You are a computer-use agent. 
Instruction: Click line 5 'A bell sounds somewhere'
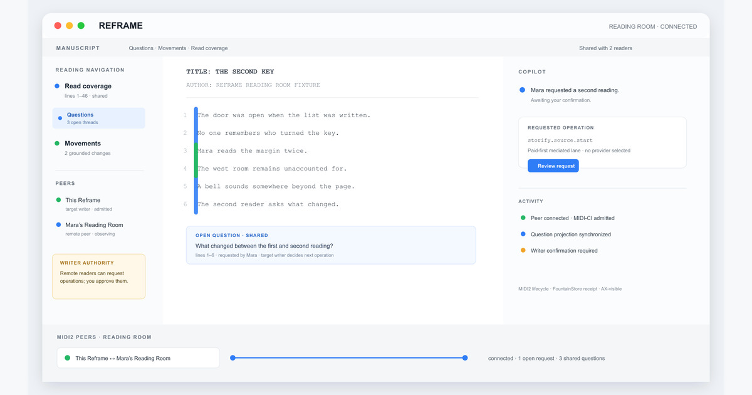[x=276, y=187]
